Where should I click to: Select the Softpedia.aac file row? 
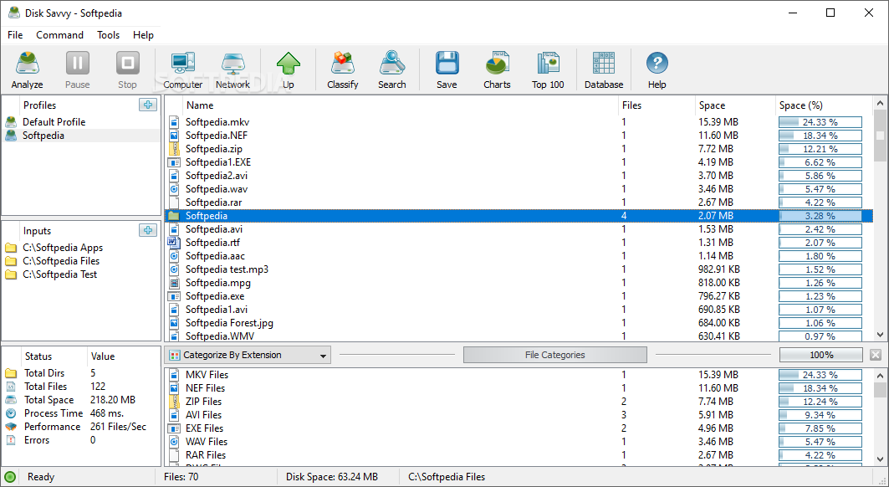(519, 256)
